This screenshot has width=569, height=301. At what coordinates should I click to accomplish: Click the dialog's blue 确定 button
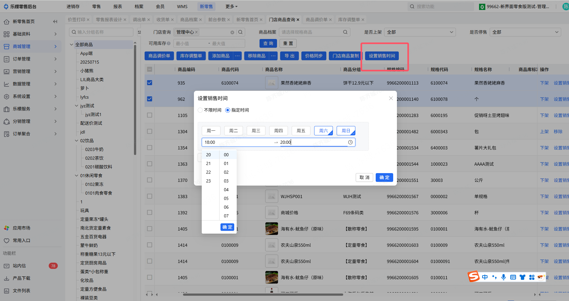click(384, 177)
